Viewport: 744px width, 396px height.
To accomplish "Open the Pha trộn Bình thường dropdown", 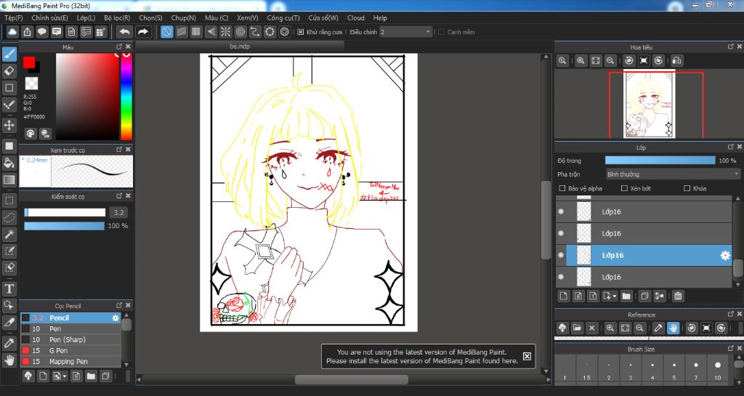I will tap(673, 174).
